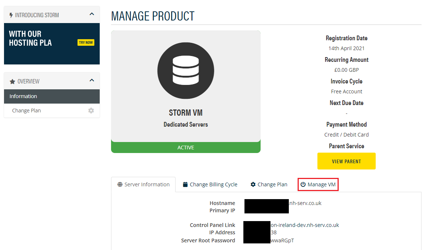Collapse the Introducing Storm panel chevron
Screen dimensions: 427x250
(92, 14)
